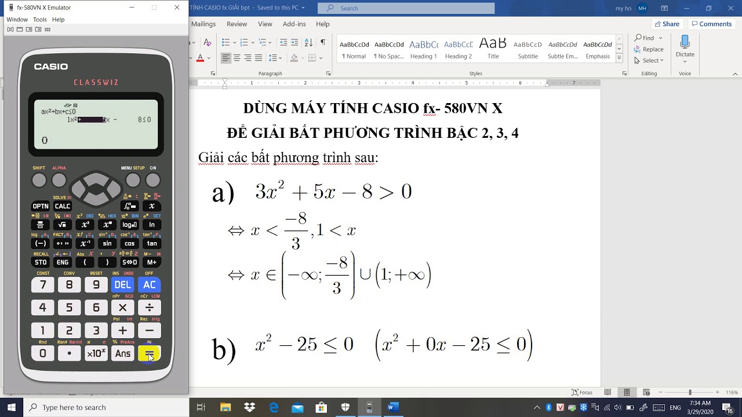The image size is (742, 417).
Task: Click the Dictate microphone icon
Action: (x=685, y=42)
